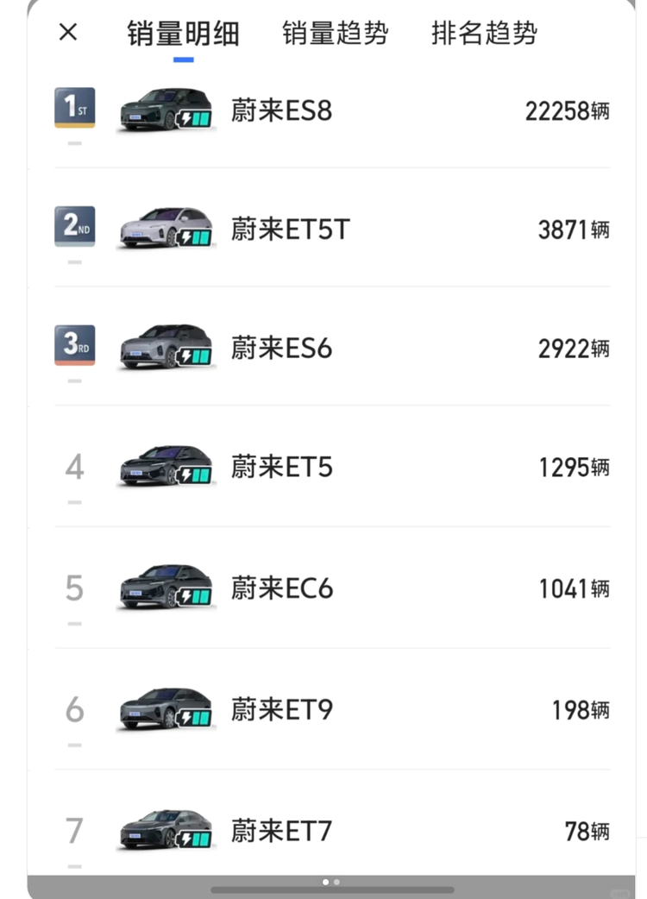Click the 3rd place rank badge
Screen dimensions: 647x899
tap(74, 345)
